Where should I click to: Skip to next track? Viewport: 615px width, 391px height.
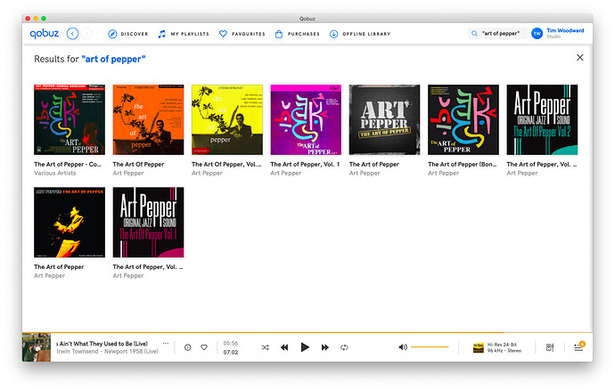coord(324,347)
